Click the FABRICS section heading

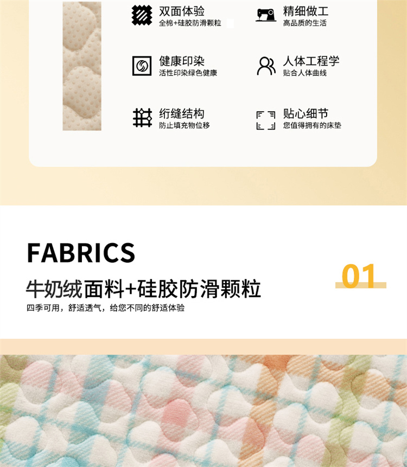(x=81, y=253)
